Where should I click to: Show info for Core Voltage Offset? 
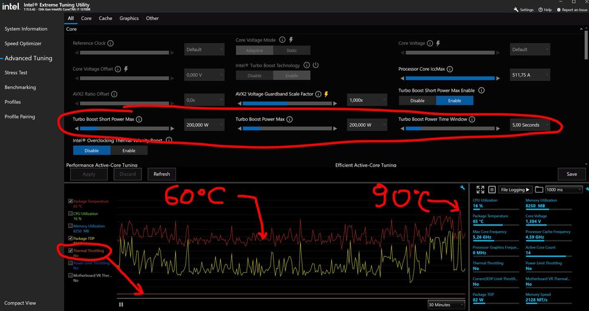[x=117, y=69]
